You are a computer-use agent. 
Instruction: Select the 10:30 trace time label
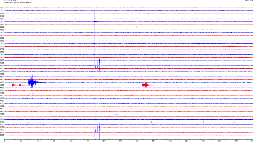pos(2,66)
